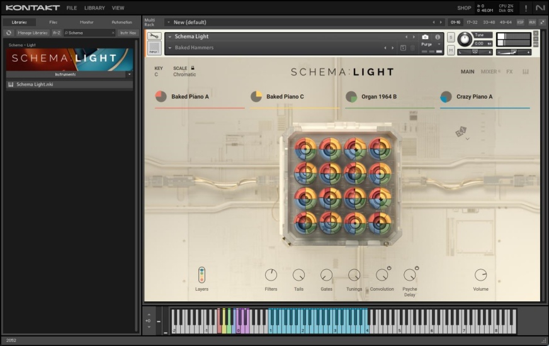Switch to the Monitor tab
Image resolution: width=549 pixels, height=346 pixels.
86,22
